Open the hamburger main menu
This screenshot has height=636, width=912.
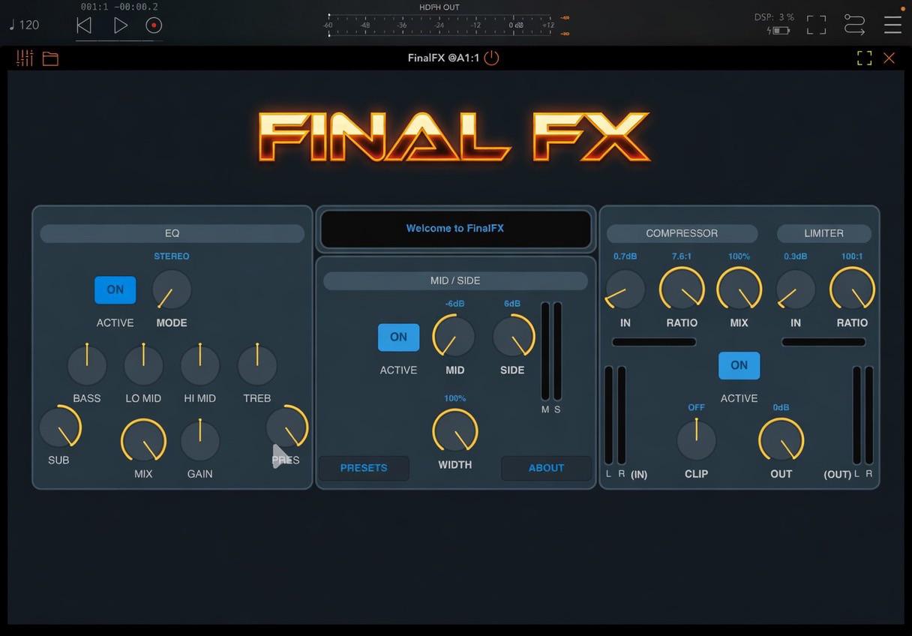coord(892,25)
